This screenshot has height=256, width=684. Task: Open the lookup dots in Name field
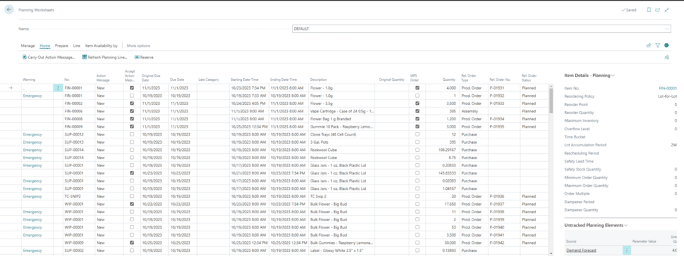[667, 28]
